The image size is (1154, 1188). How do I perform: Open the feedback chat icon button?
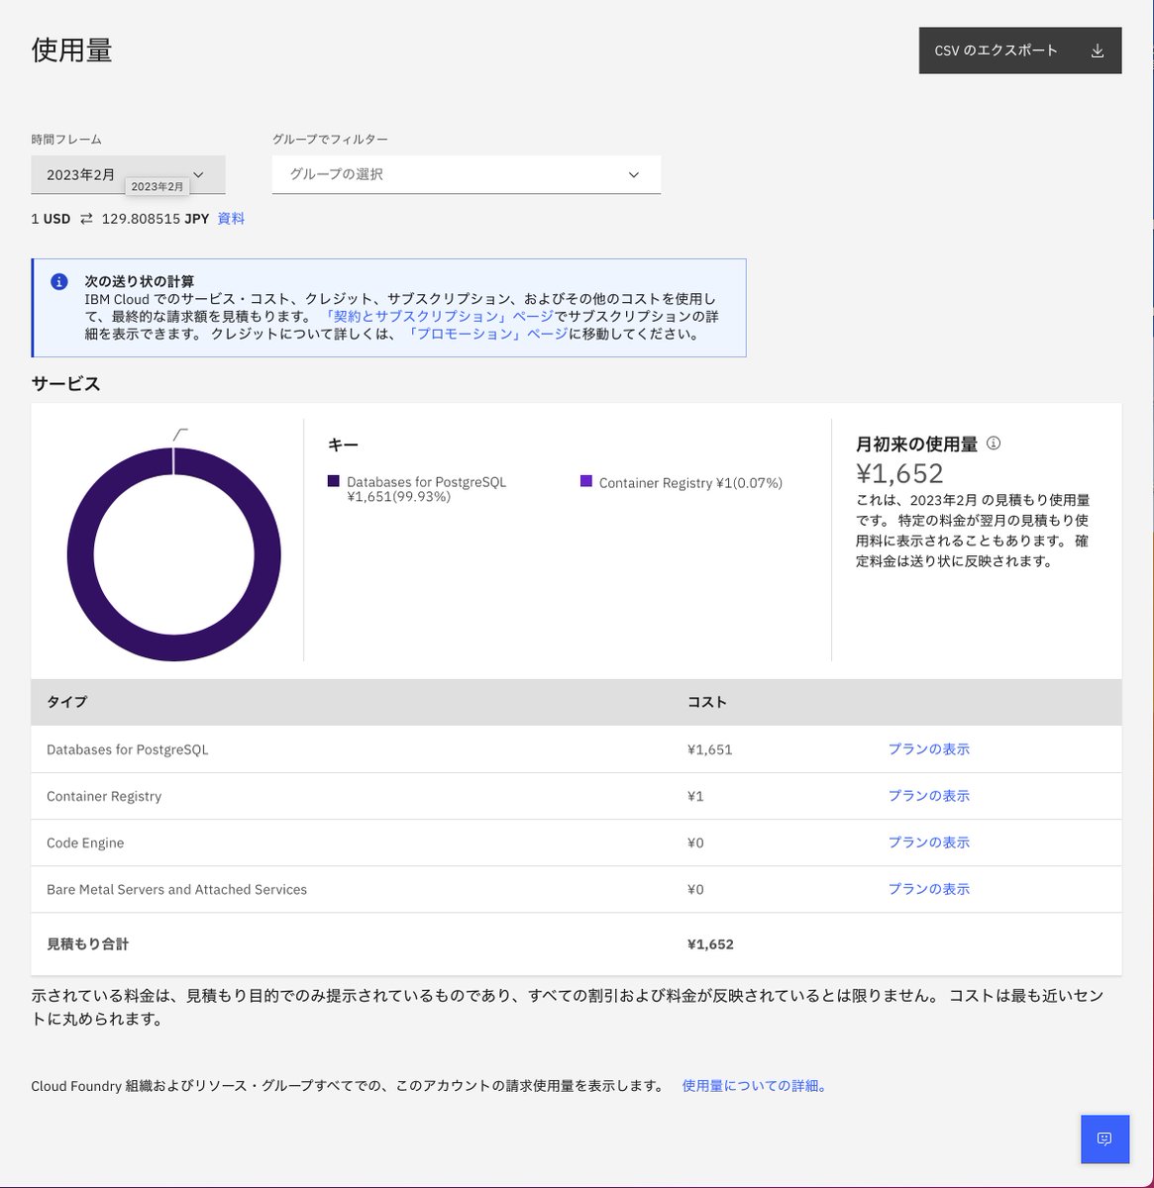click(x=1104, y=1138)
